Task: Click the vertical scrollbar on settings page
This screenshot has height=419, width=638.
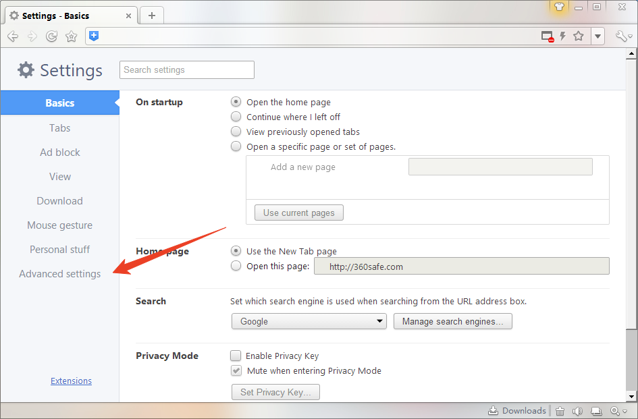Action: pyautogui.click(x=631, y=223)
